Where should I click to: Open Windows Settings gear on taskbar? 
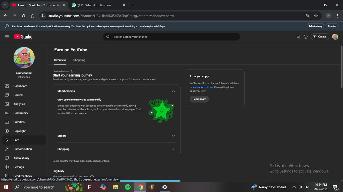point(165,187)
